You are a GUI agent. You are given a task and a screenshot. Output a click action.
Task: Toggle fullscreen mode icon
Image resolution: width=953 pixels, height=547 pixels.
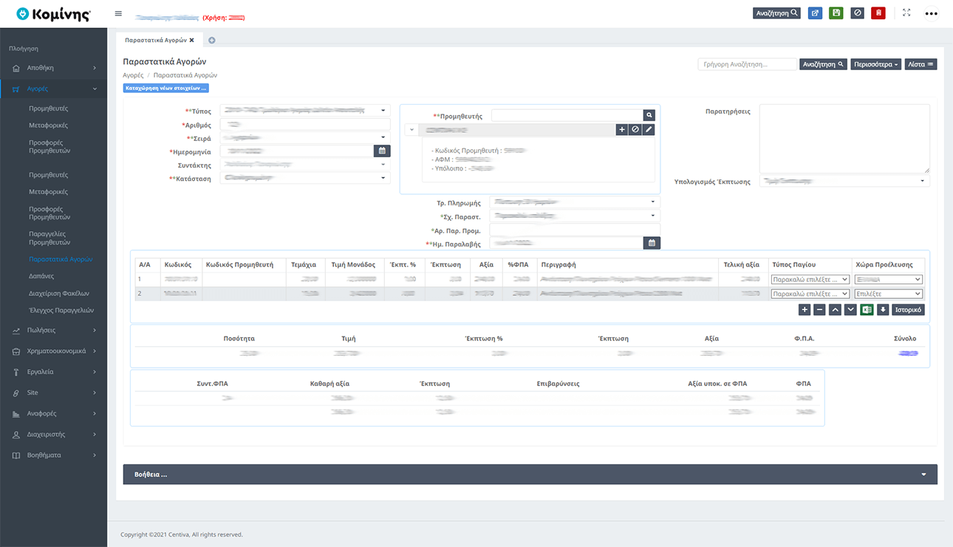tap(906, 13)
